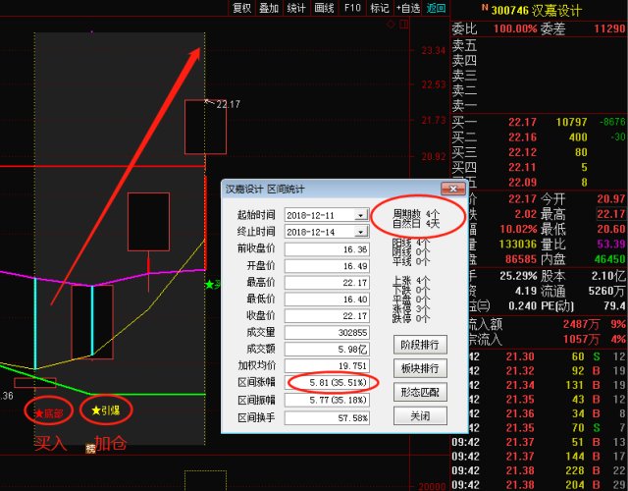Open 形态匹配 pattern matching
The width and height of the screenshot is (628, 491).
(x=420, y=392)
